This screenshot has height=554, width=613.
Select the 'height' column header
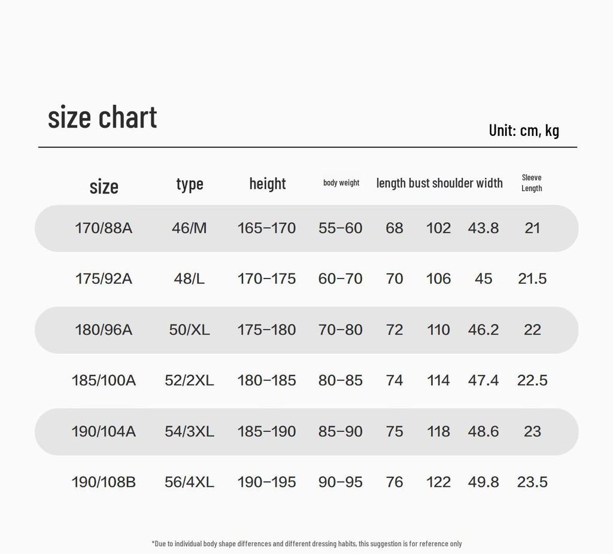[268, 183]
